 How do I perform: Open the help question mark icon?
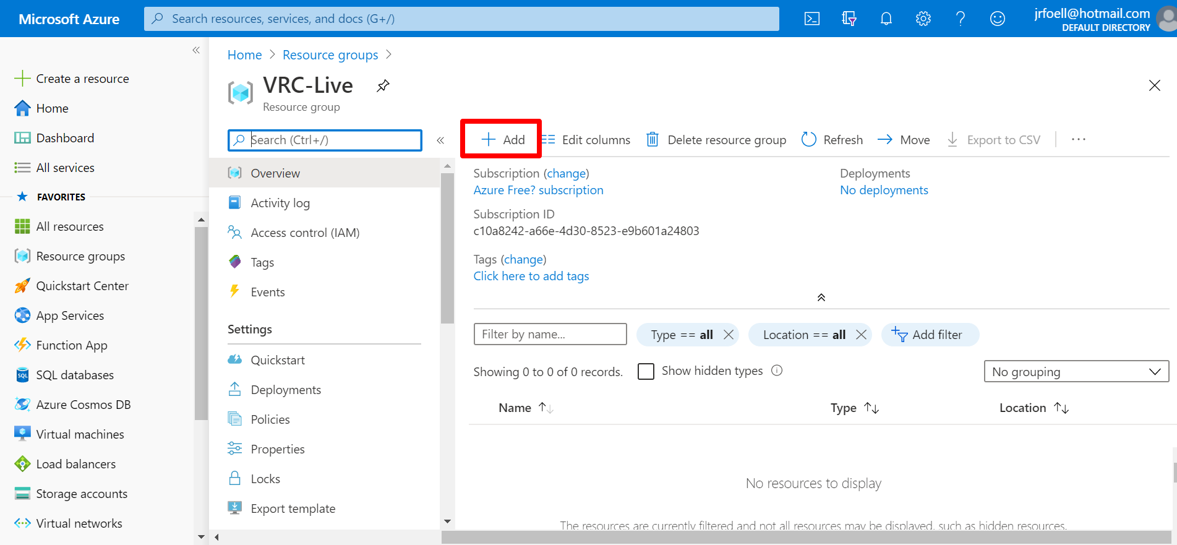pyautogui.click(x=961, y=19)
